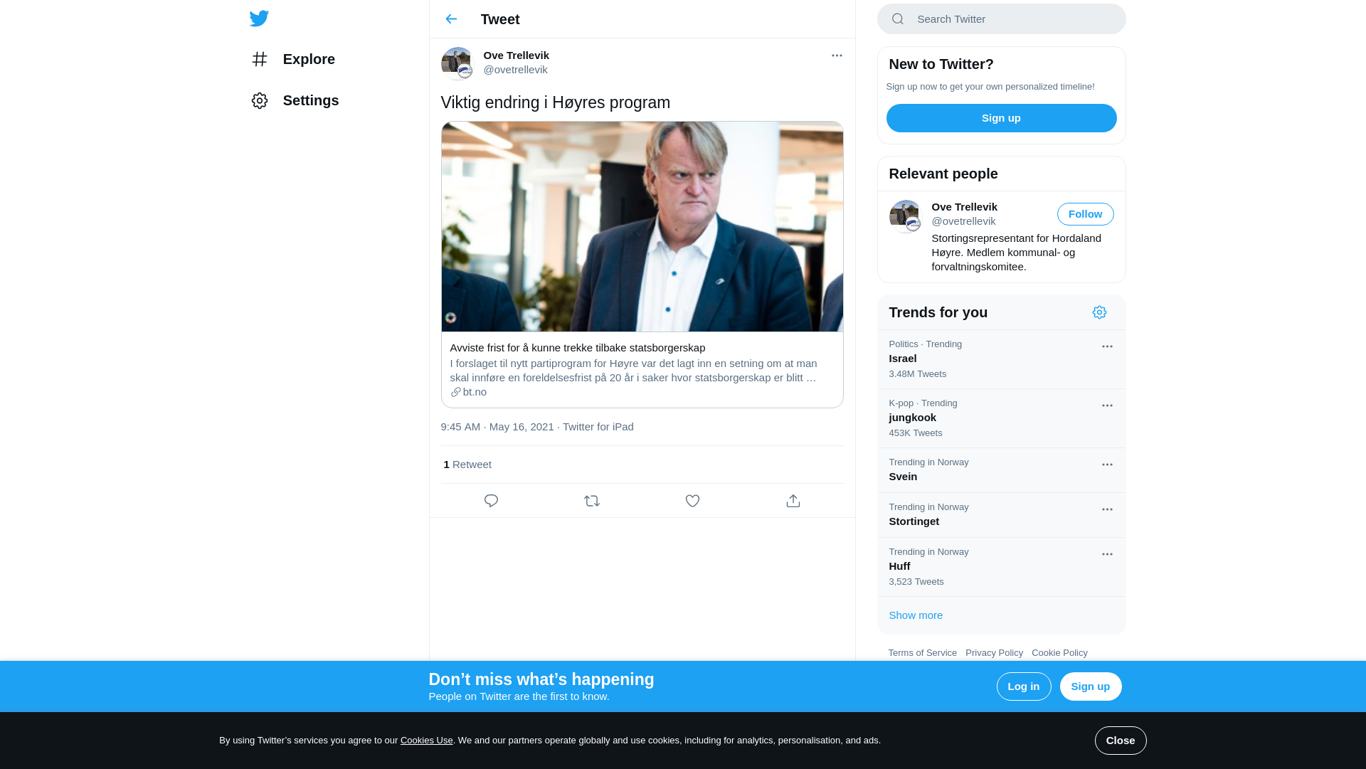
Task: Go back using the arrow icon
Action: (451, 19)
